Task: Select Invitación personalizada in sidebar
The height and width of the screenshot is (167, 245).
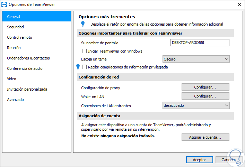Action: click(x=37, y=89)
